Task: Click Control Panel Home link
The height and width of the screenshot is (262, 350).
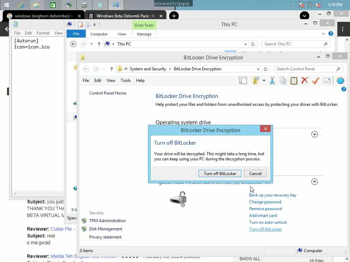Action: click(108, 93)
